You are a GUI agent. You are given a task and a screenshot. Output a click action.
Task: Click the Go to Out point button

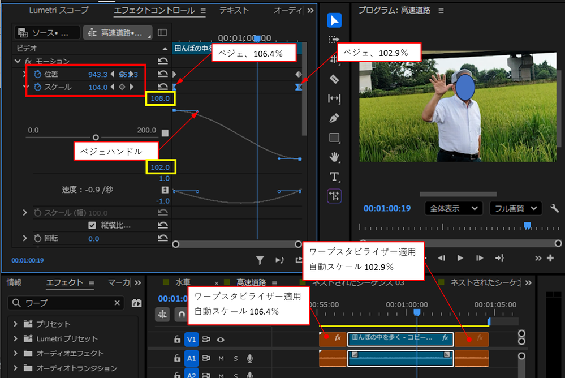click(x=499, y=258)
